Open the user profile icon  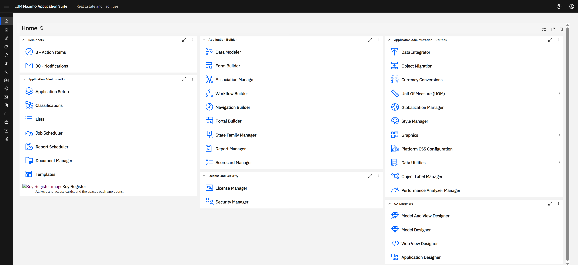tap(572, 6)
